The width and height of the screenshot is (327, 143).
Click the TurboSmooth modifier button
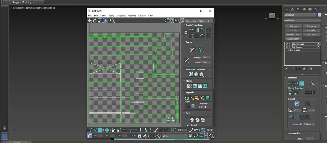pyautogui.click(x=293, y=39)
